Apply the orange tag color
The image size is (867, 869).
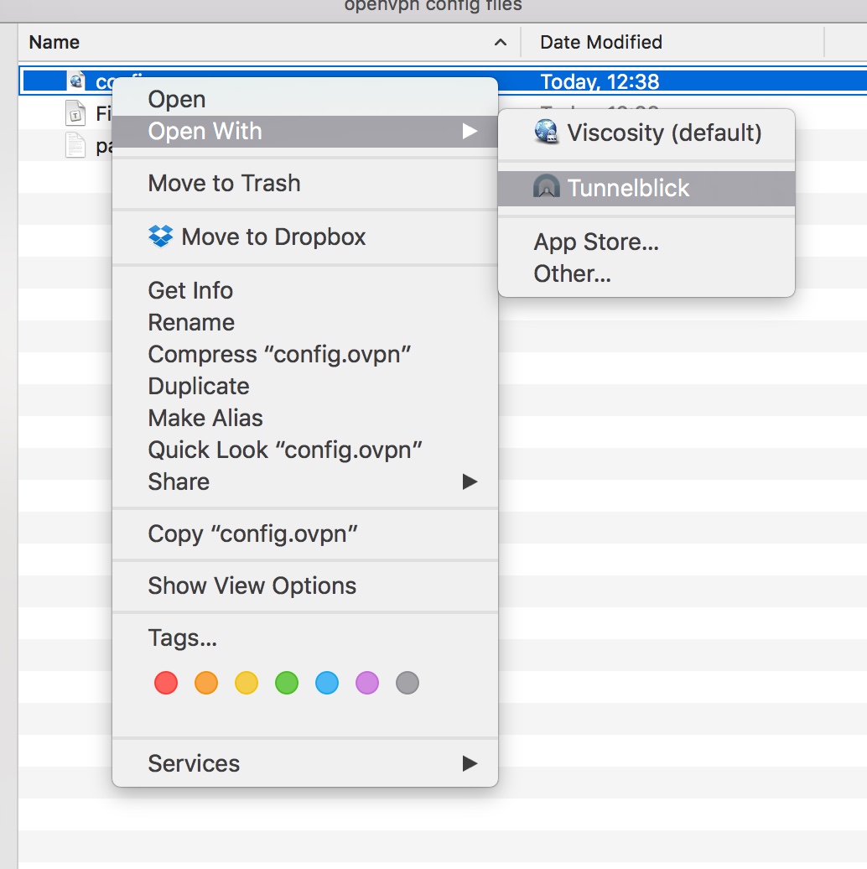[206, 683]
